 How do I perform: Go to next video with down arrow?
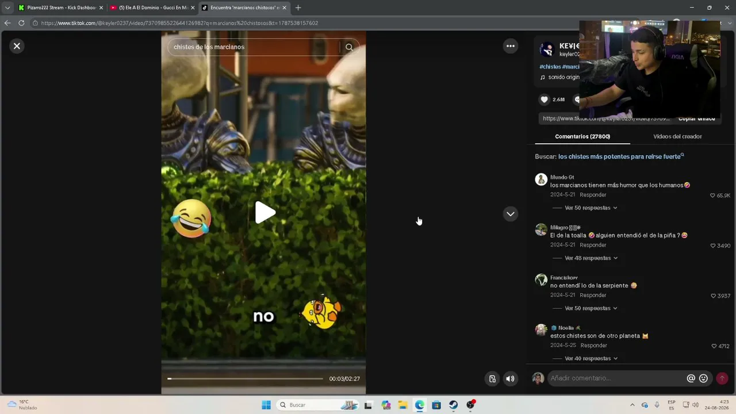[x=511, y=214]
